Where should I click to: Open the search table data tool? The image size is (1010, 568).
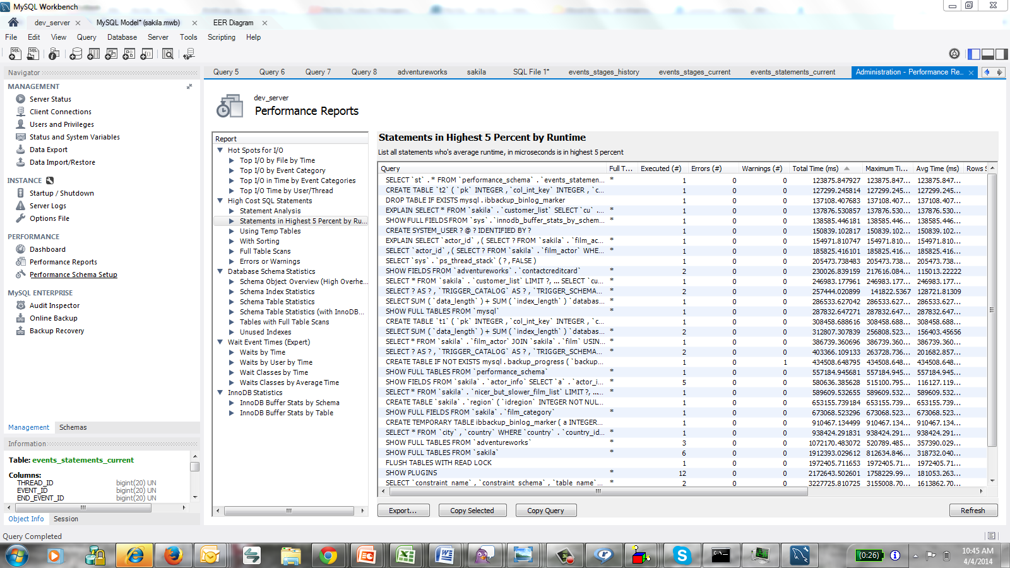click(x=168, y=54)
